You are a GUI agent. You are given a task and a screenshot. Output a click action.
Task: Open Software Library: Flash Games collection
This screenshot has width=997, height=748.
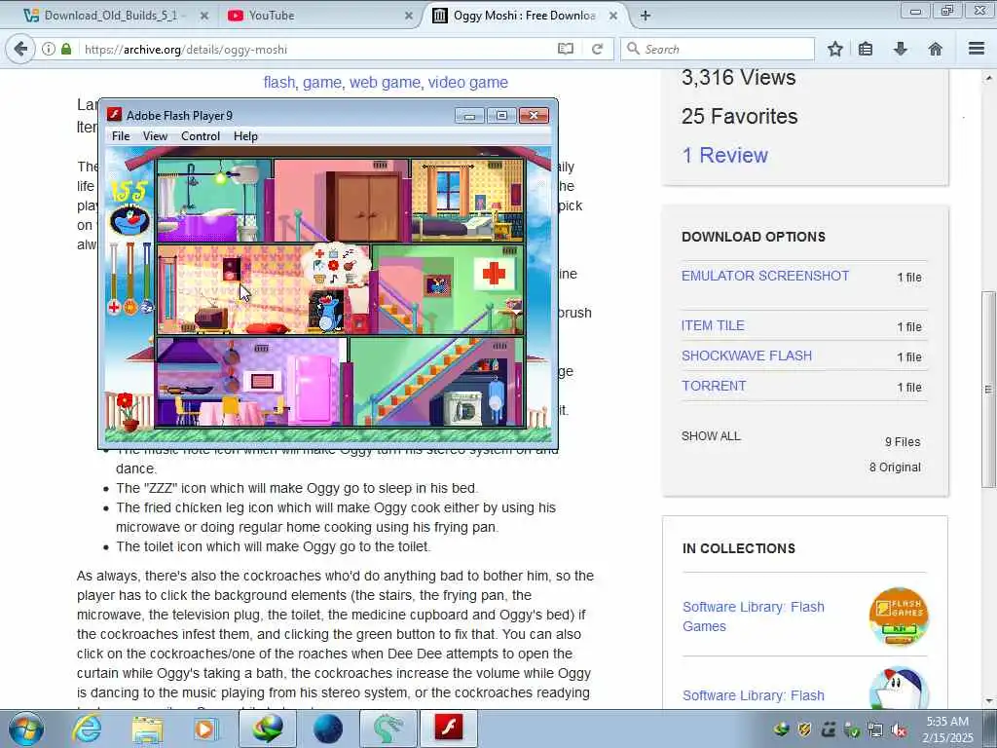(754, 617)
